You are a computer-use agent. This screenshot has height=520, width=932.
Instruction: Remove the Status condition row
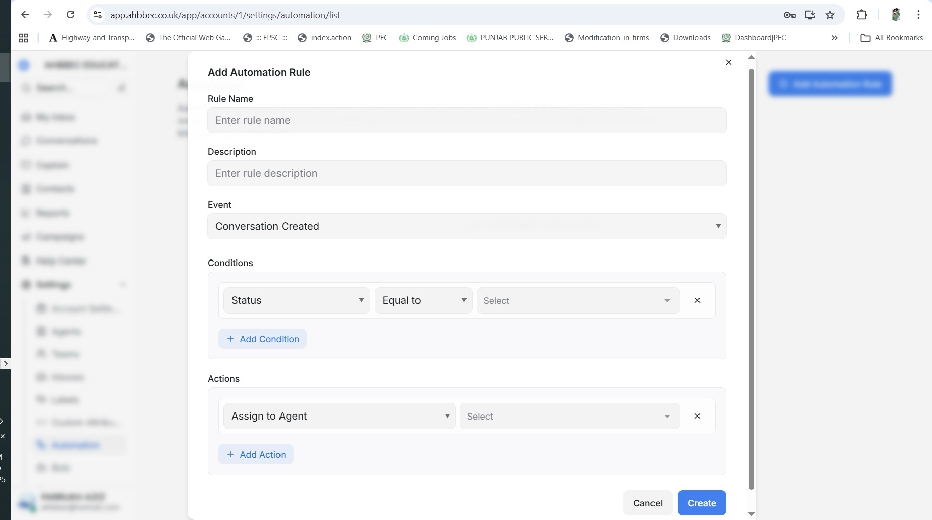[x=697, y=300]
